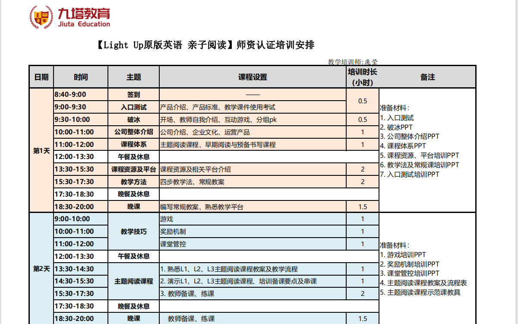This screenshot has width=518, height=324.
Task: Select the 主题阅读课程 merged topic cell
Action: click(x=133, y=281)
